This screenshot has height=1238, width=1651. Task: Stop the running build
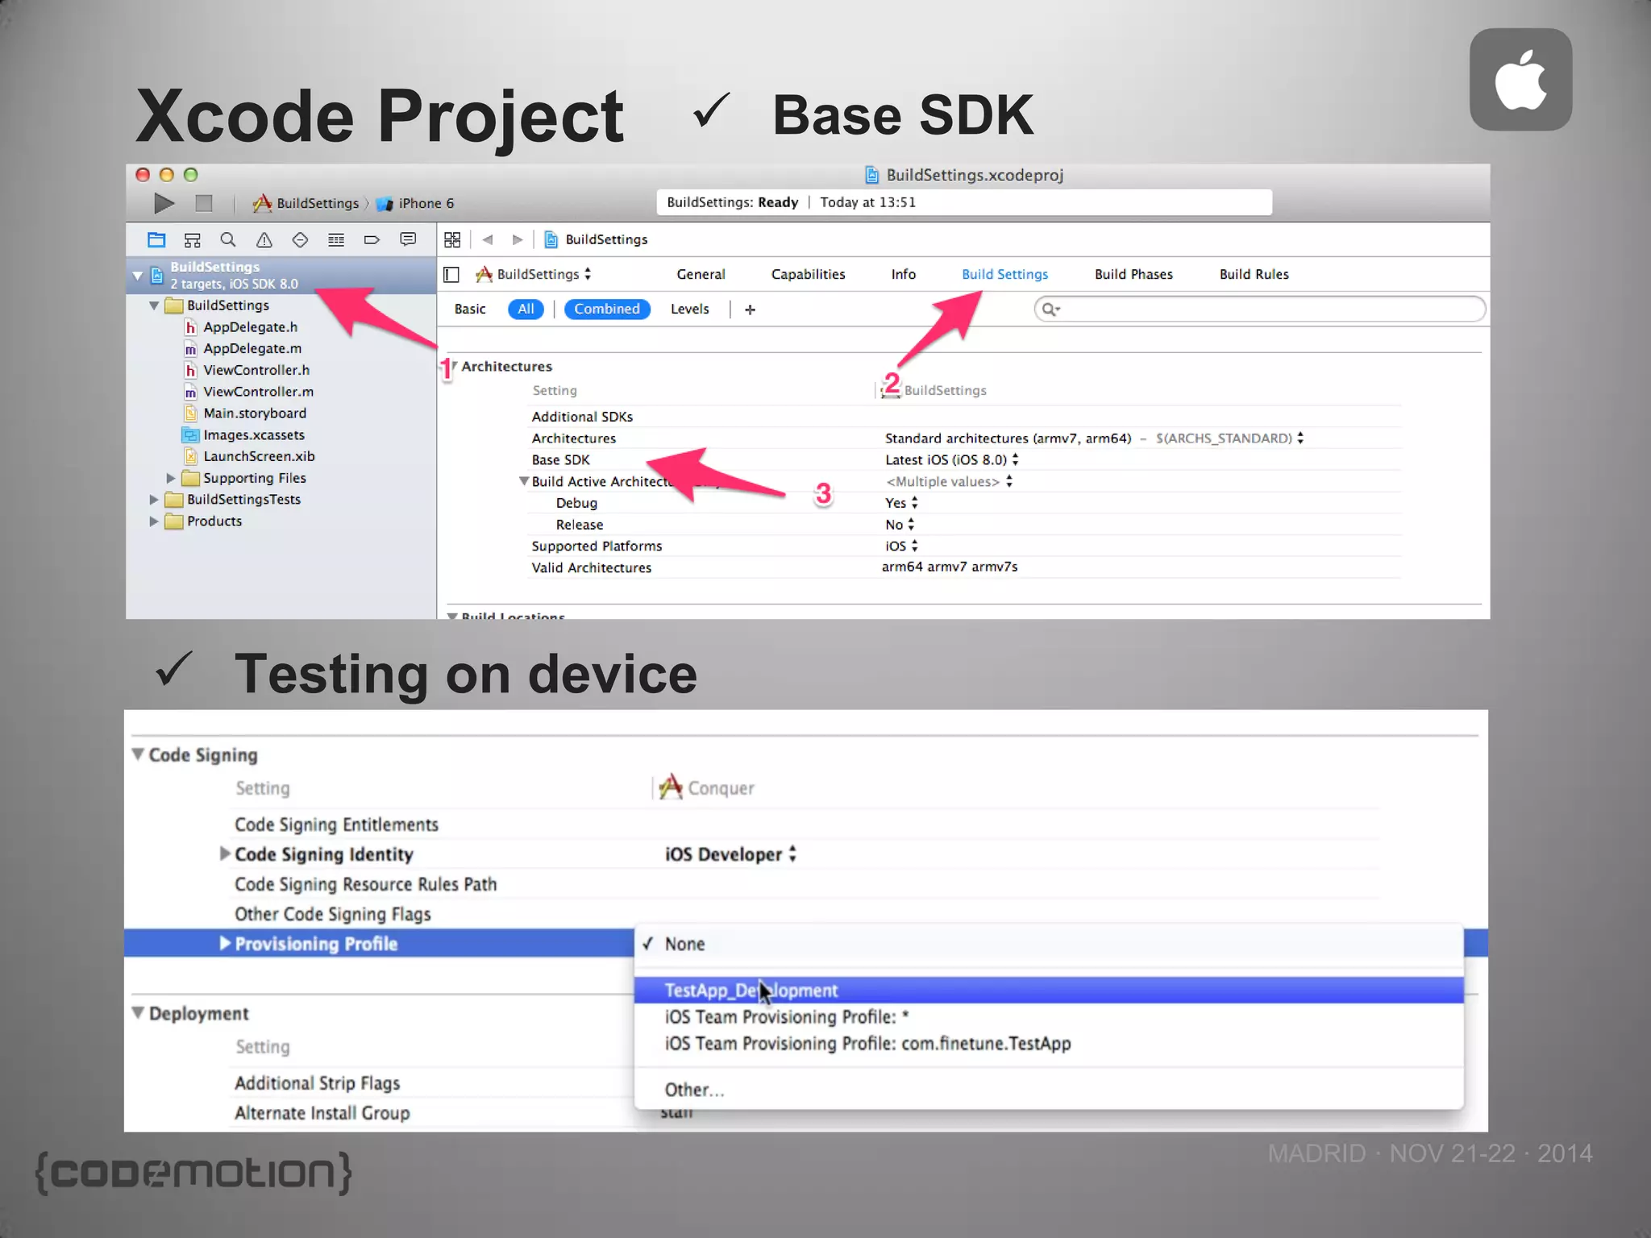click(204, 203)
